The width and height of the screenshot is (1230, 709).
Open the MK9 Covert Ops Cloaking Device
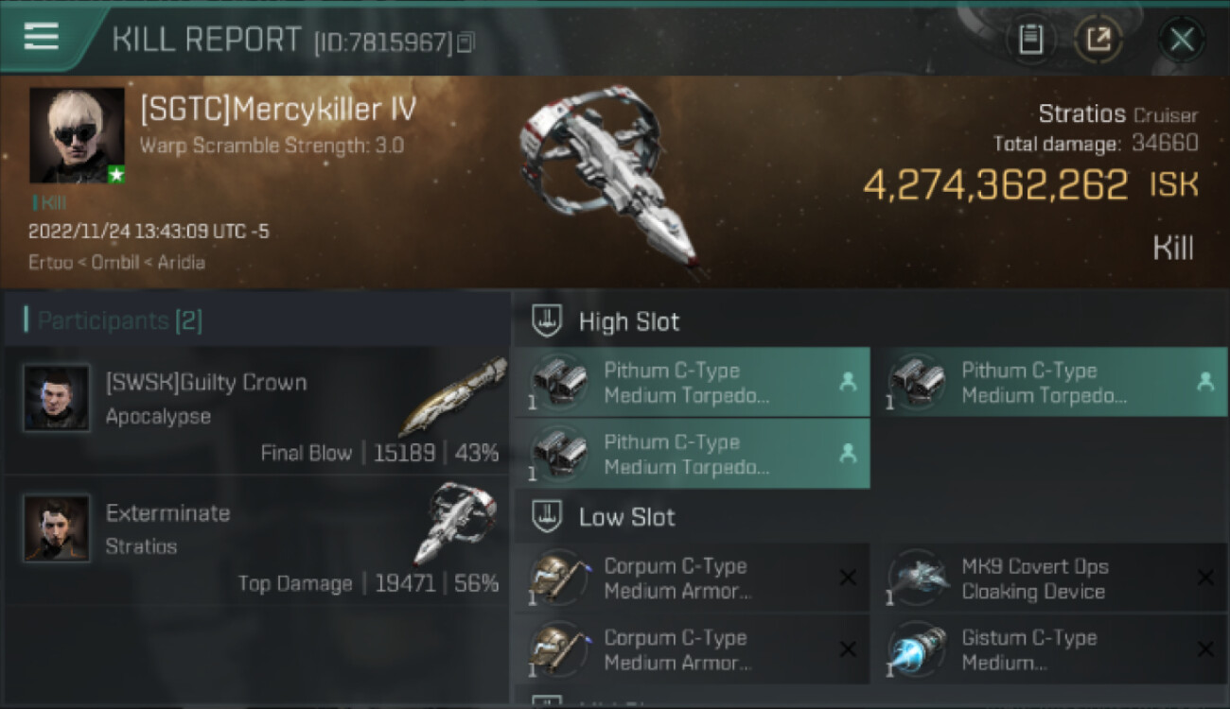tap(1048, 579)
